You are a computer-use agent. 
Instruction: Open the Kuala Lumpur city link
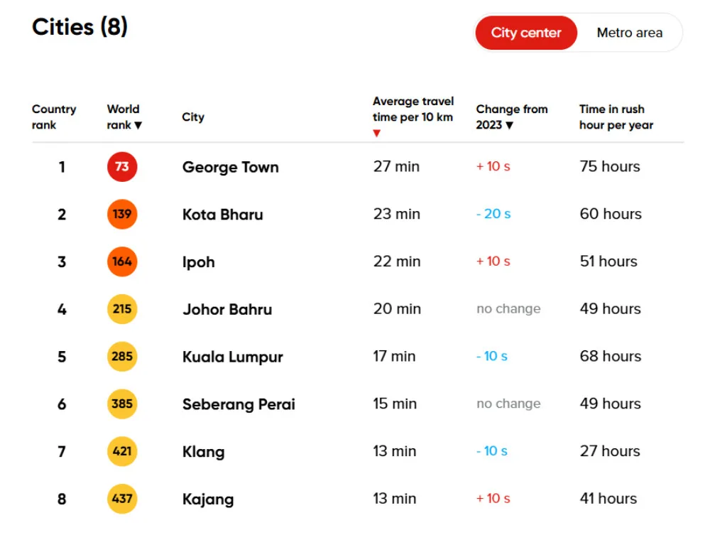pyautogui.click(x=232, y=357)
